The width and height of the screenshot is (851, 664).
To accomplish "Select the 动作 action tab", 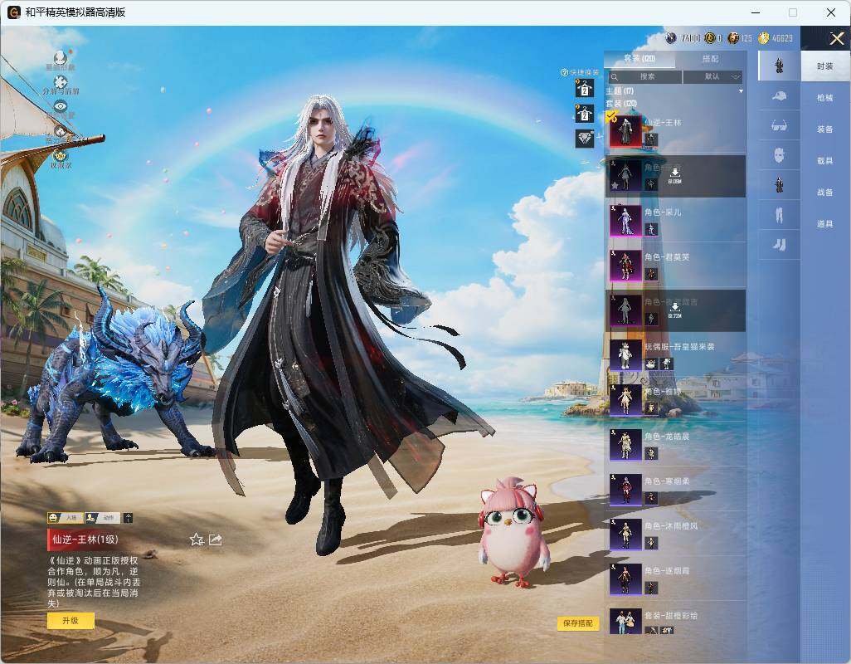I will (103, 518).
